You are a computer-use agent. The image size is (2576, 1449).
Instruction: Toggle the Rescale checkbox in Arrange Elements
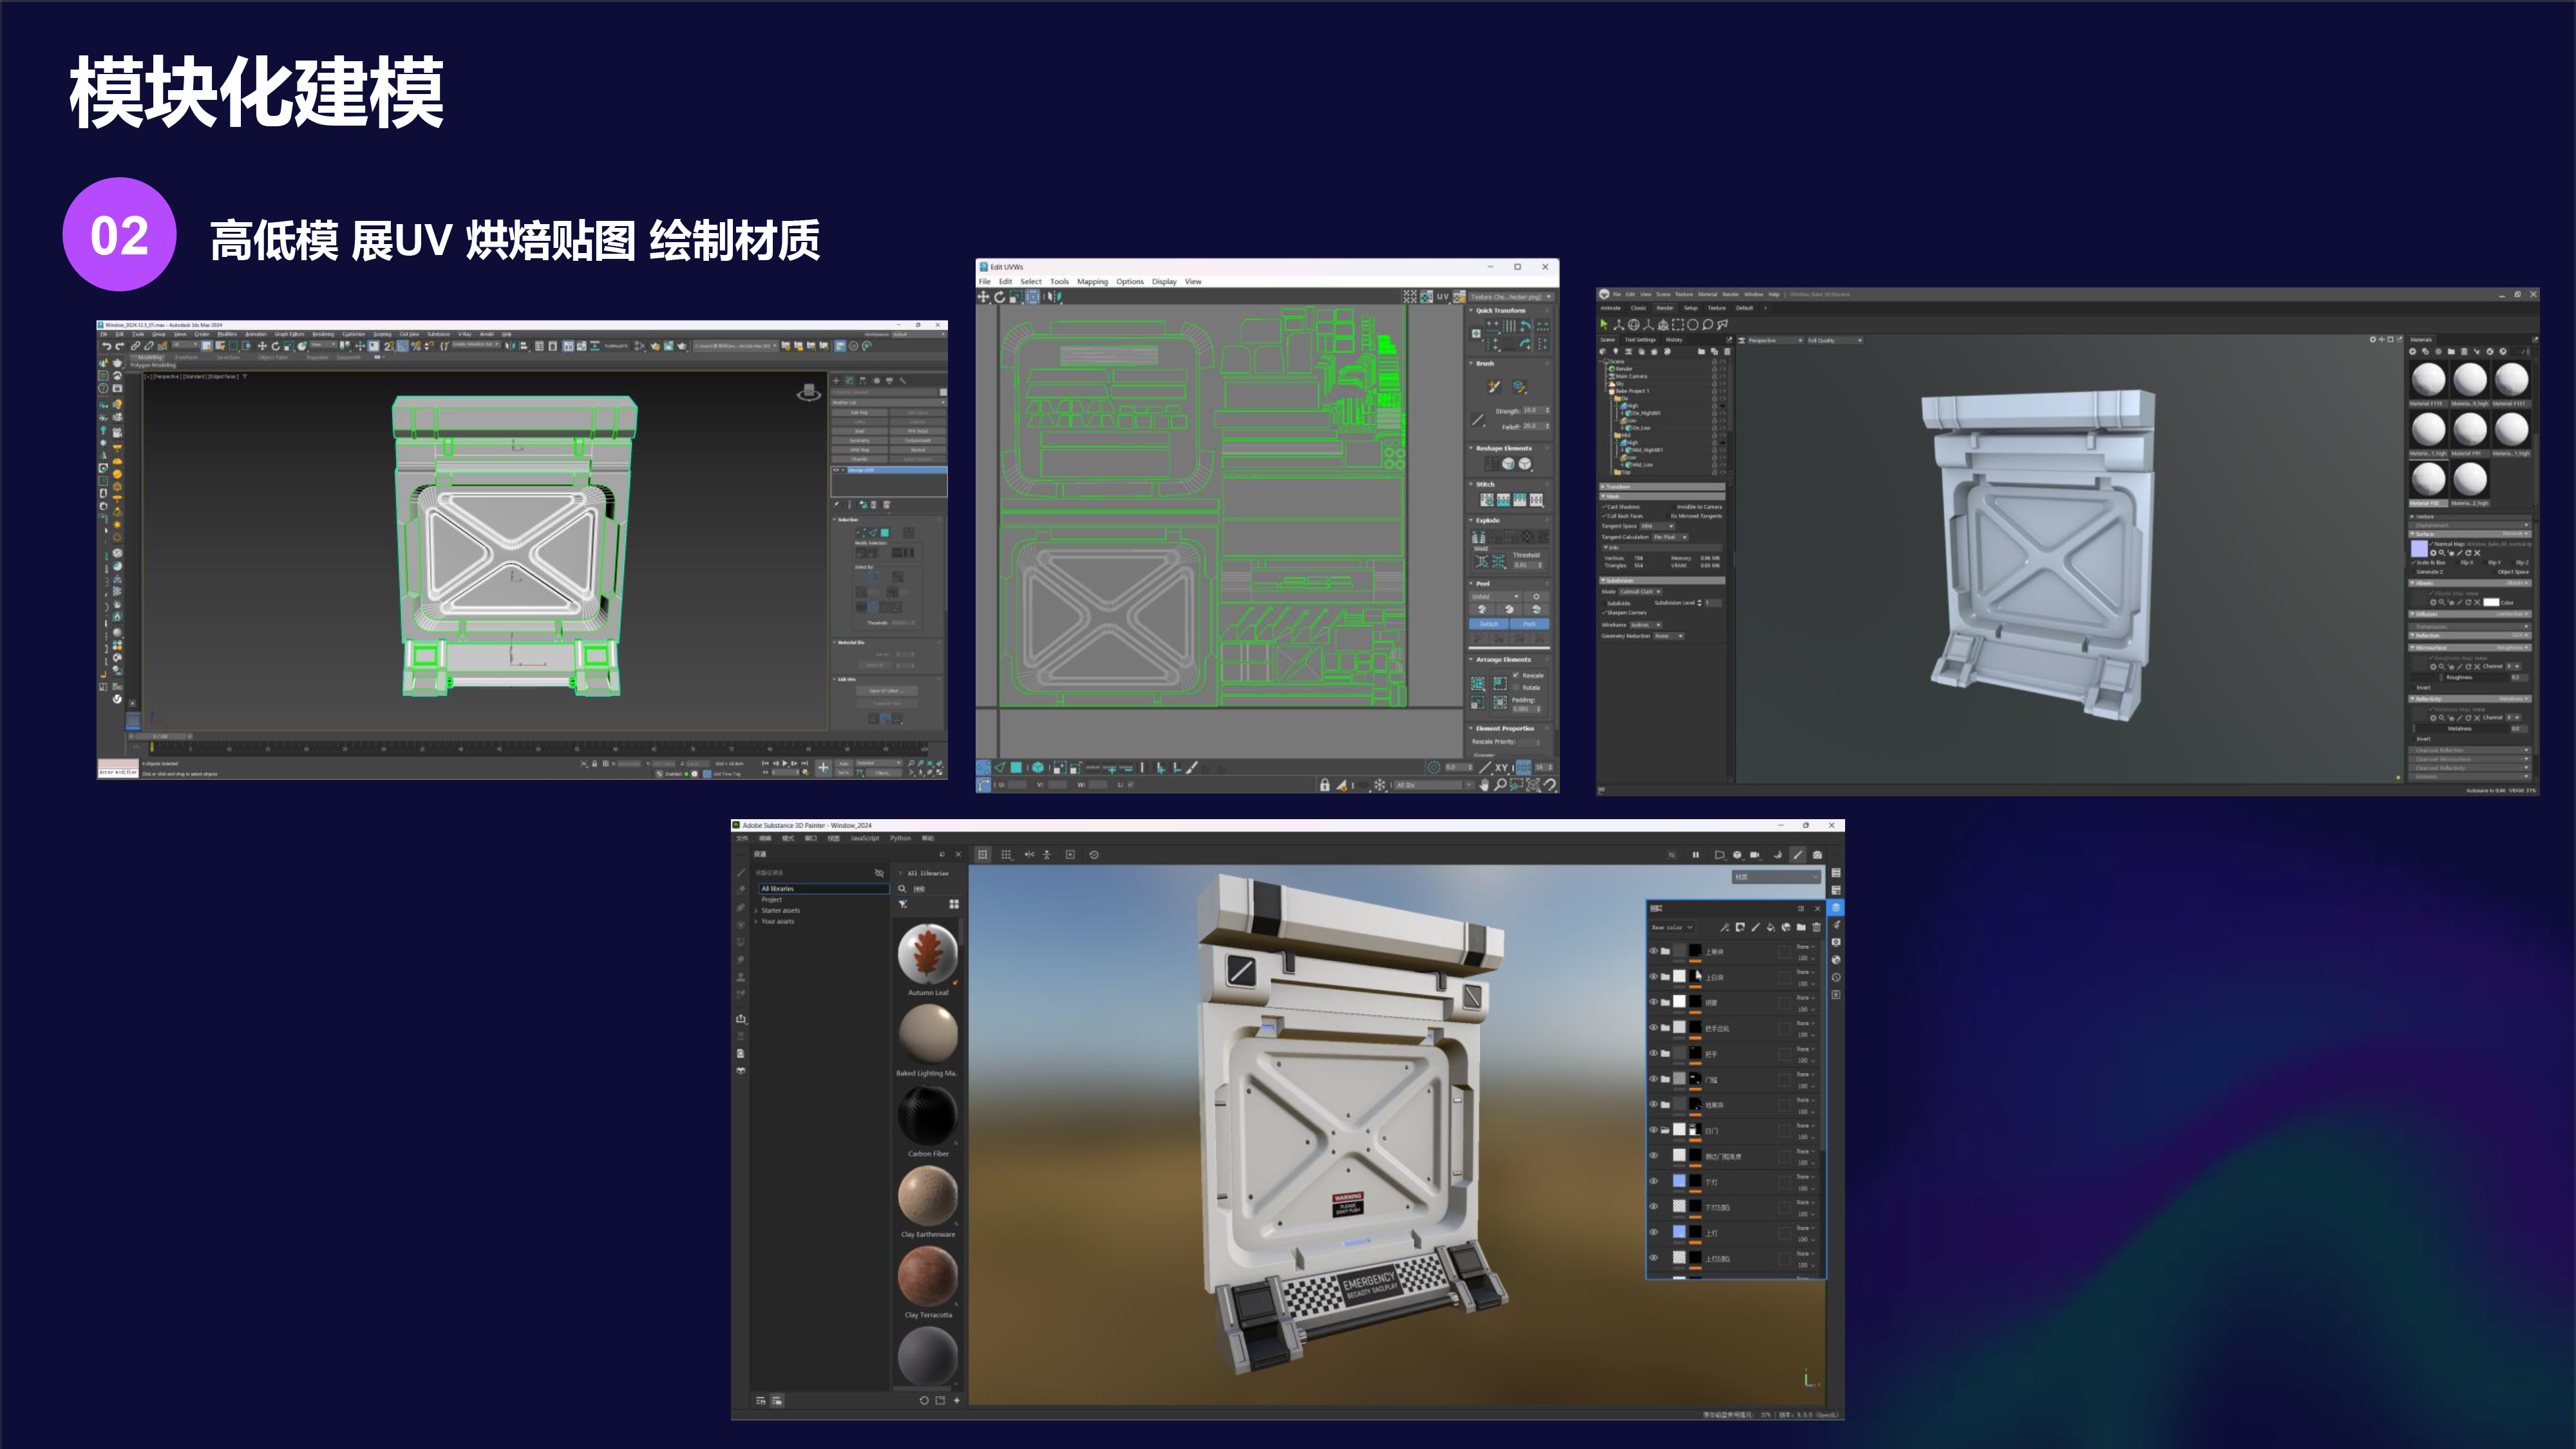pyautogui.click(x=1516, y=675)
